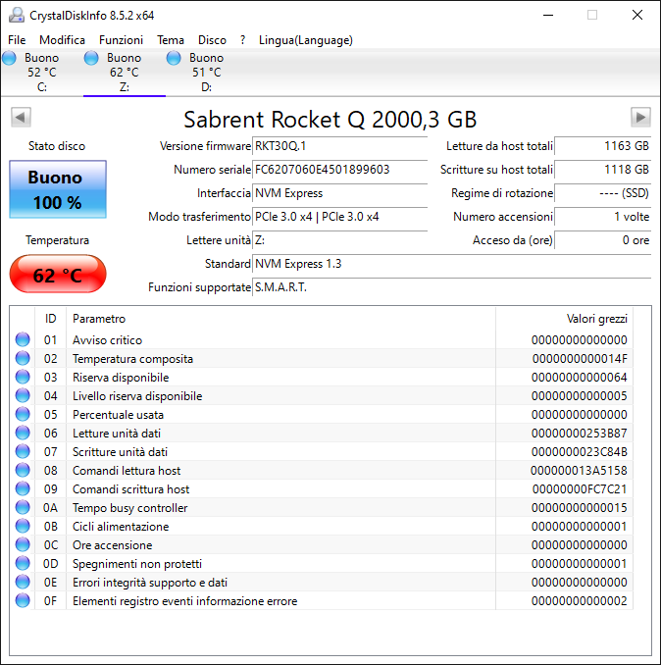Select raw value 00000023C84B
Screen dimensions: 661x665
tap(580, 452)
